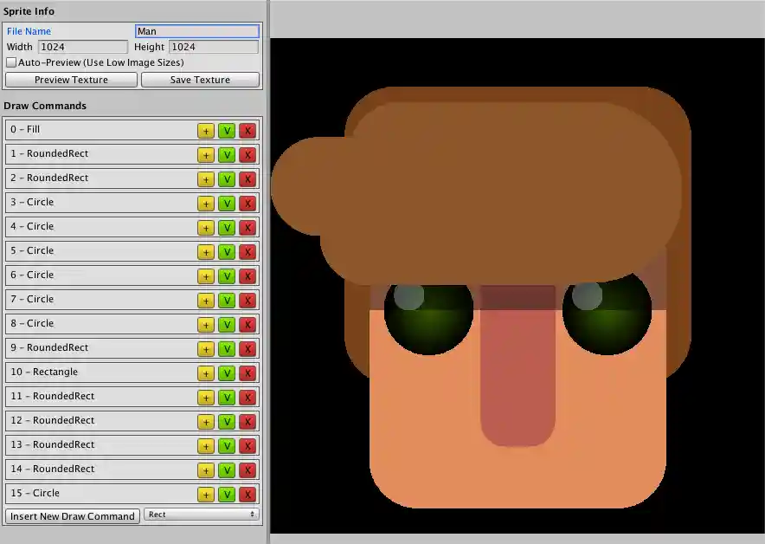765x544 pixels.
Task: Open the Rect draw command type dropdown
Action: coord(201,515)
